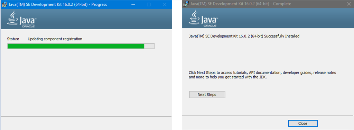The image size is (354, 130).
Task: Click the Successfully Installed message
Action: click(x=244, y=36)
